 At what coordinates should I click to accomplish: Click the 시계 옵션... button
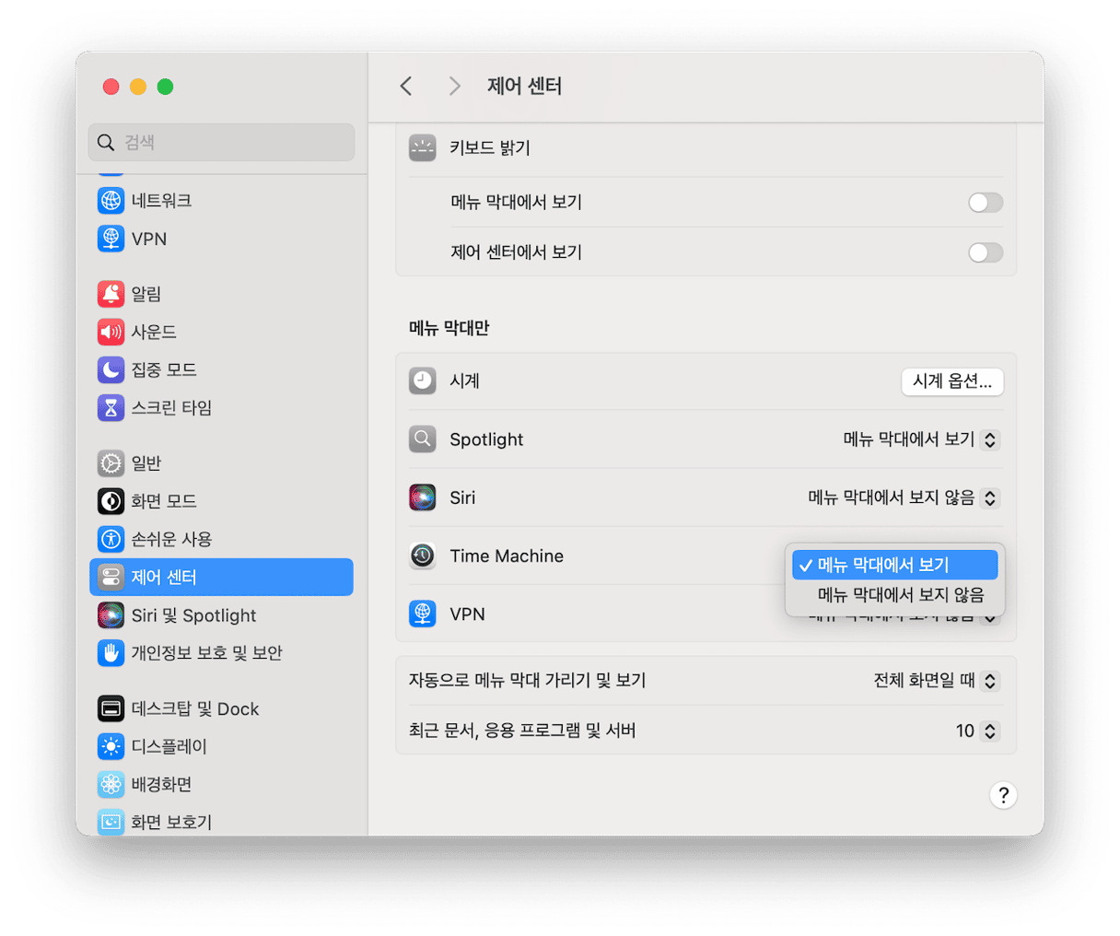pos(951,381)
